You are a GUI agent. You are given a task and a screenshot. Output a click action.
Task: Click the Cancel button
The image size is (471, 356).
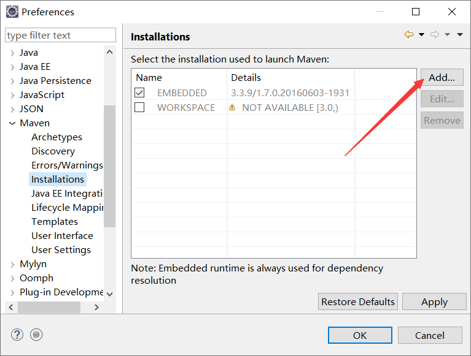430,335
